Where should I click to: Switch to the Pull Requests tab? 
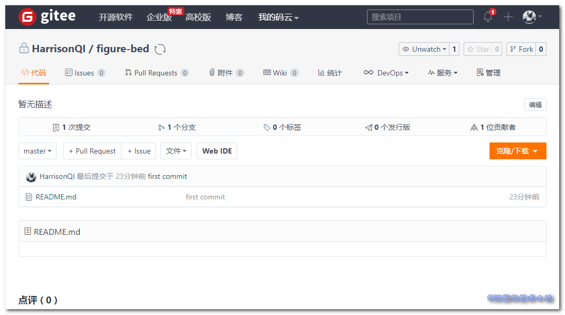coord(155,73)
